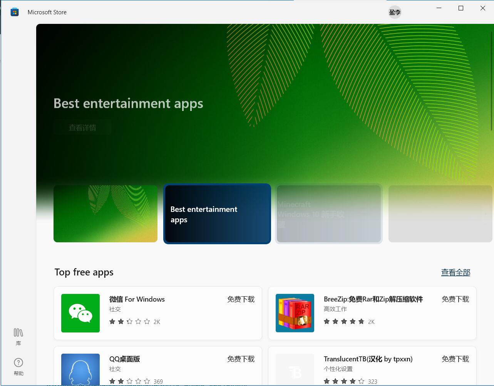
Task: Minimize the Microsoft Store window
Action: tap(439, 8)
